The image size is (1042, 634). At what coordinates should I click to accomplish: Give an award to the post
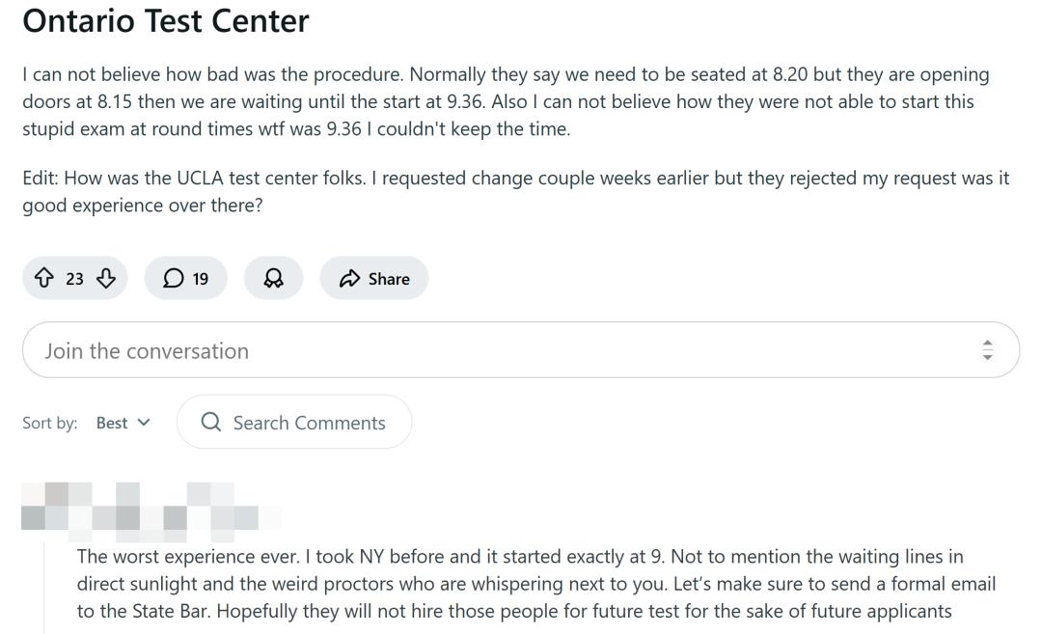pos(274,279)
